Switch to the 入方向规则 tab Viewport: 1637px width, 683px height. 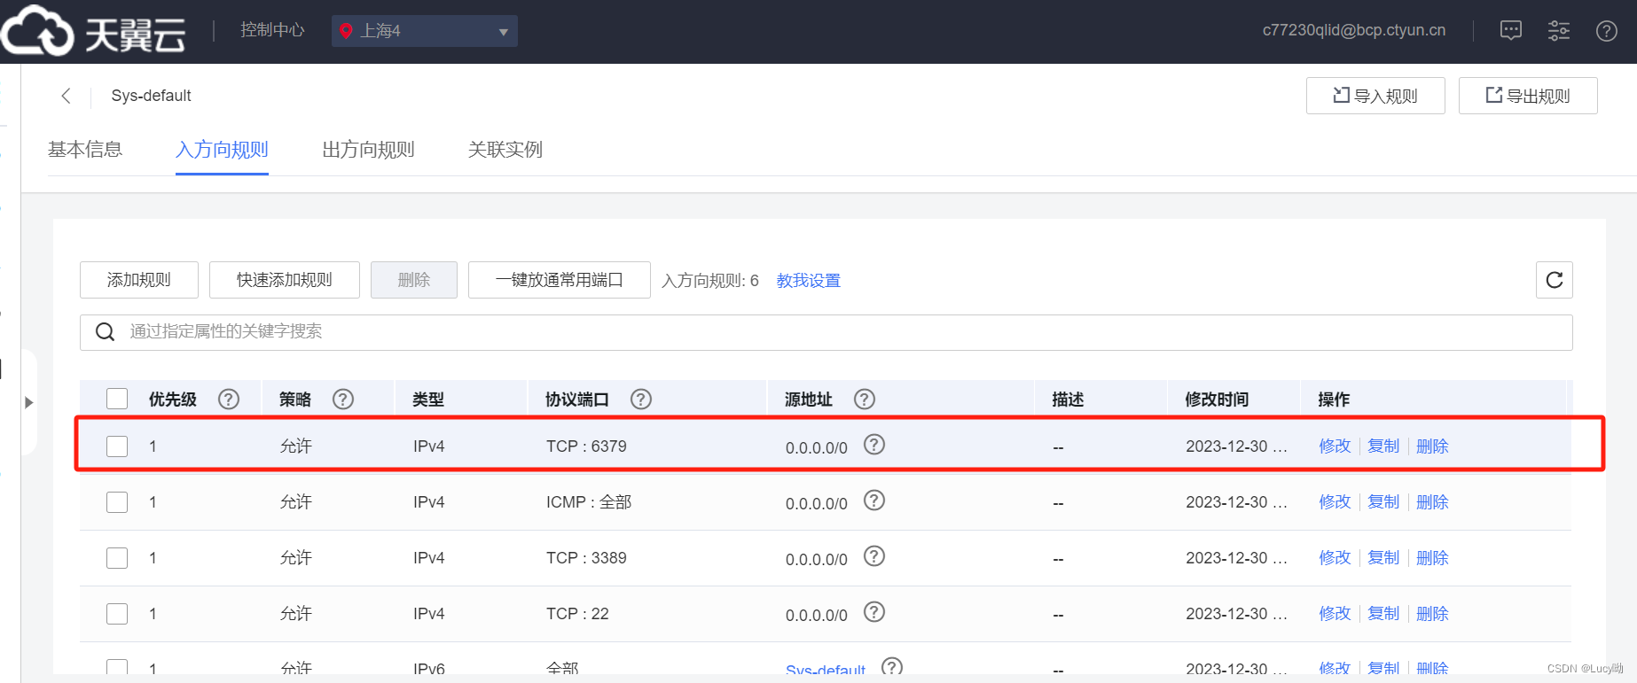[222, 150]
